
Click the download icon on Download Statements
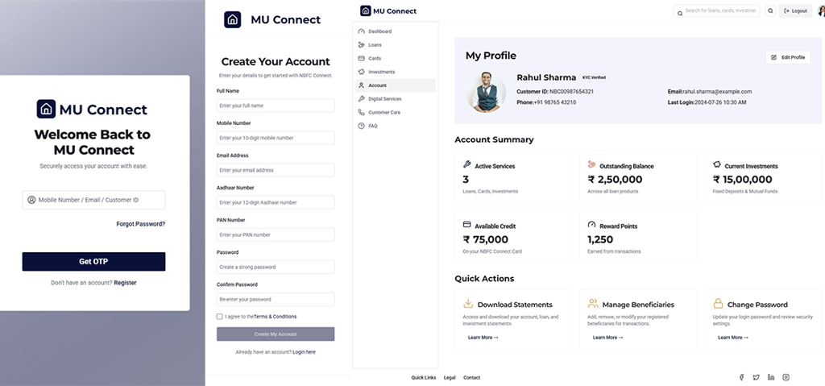(468, 304)
